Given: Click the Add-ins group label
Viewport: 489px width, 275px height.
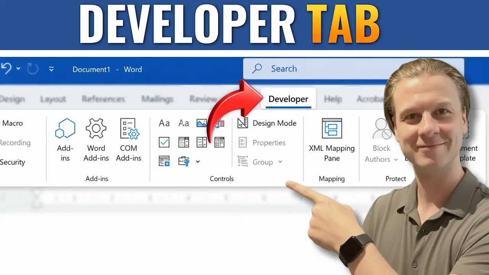Looking at the screenshot, I should pos(97,179).
